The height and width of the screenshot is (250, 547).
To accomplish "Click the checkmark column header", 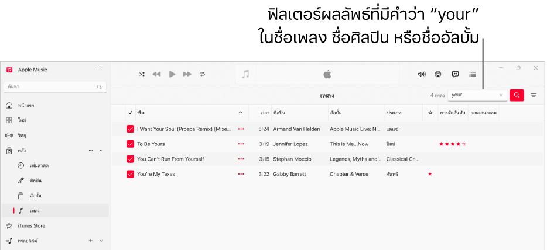I will [130, 113].
